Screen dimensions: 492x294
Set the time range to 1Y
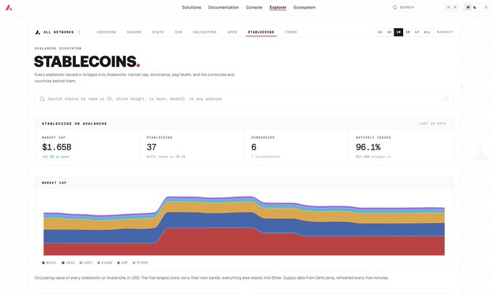pyautogui.click(x=417, y=32)
